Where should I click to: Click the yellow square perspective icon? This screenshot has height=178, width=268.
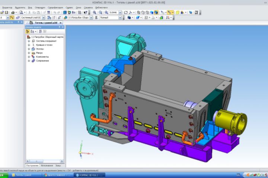tap(178, 13)
